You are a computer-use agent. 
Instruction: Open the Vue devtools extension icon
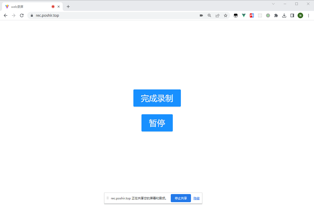(x=244, y=15)
